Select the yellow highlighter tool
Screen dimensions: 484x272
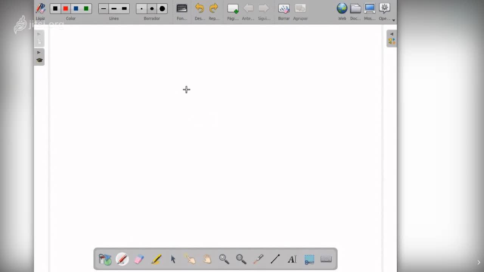coord(156,259)
